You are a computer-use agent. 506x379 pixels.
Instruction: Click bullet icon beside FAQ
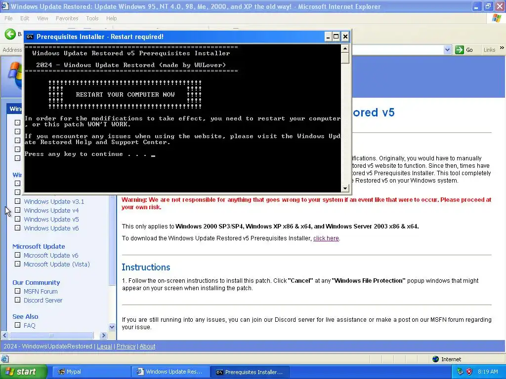(17, 325)
